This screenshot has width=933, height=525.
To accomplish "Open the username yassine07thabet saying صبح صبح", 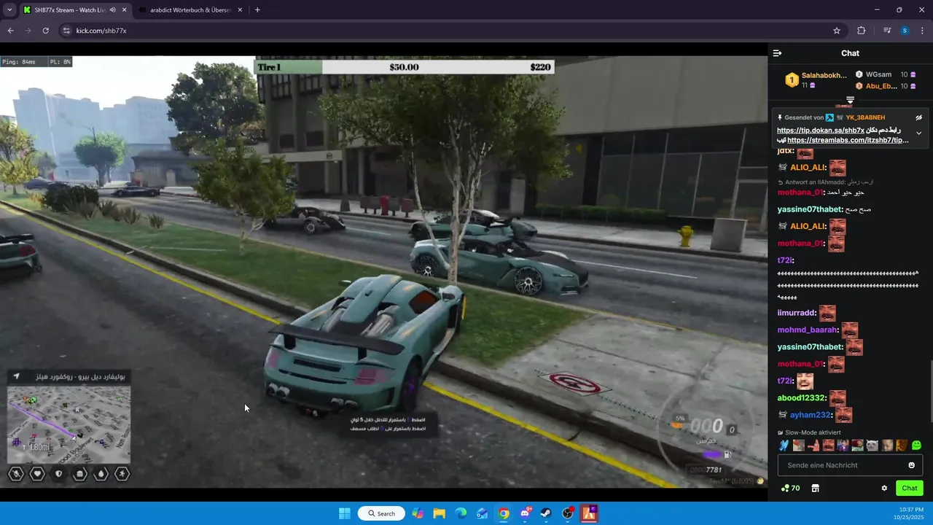I will click(810, 209).
